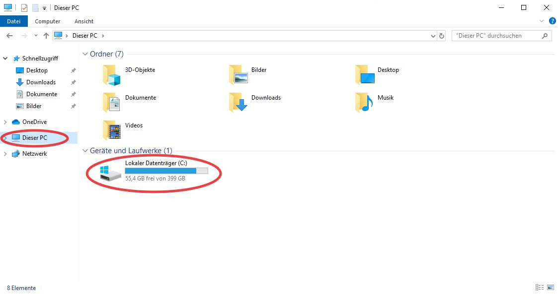Image resolution: width=558 pixels, height=294 pixels.
Task: Click the OneDrive cloud icon
Action: click(x=16, y=122)
